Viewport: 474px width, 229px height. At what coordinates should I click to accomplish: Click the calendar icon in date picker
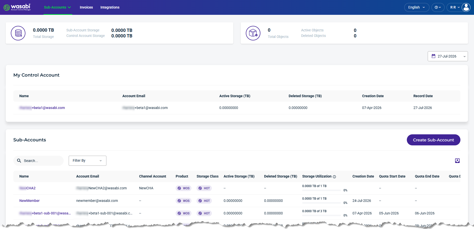coord(433,56)
